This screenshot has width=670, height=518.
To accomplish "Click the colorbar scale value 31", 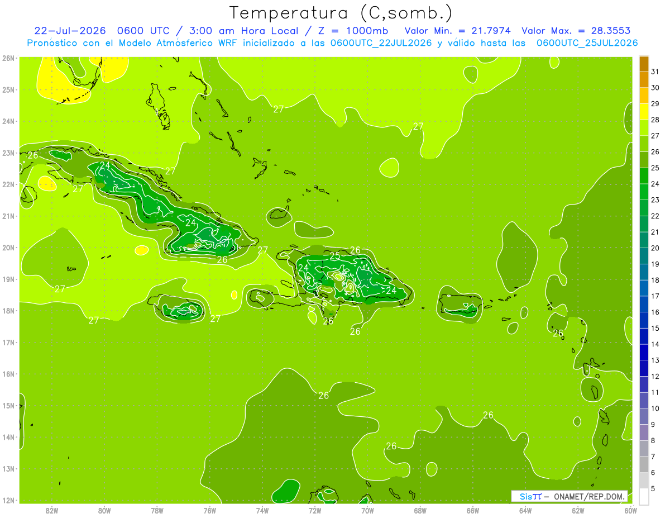I will pos(655,72).
